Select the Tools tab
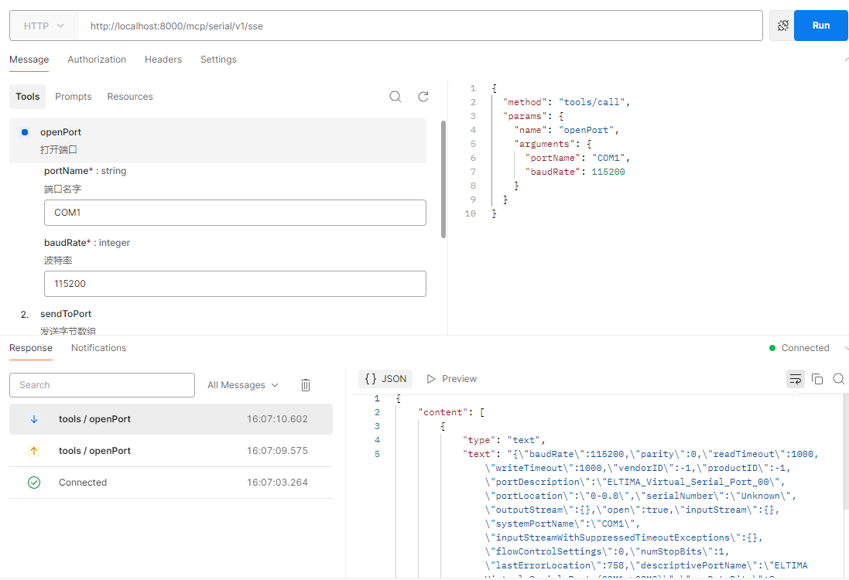Image resolution: width=849 pixels, height=580 pixels. 28,97
